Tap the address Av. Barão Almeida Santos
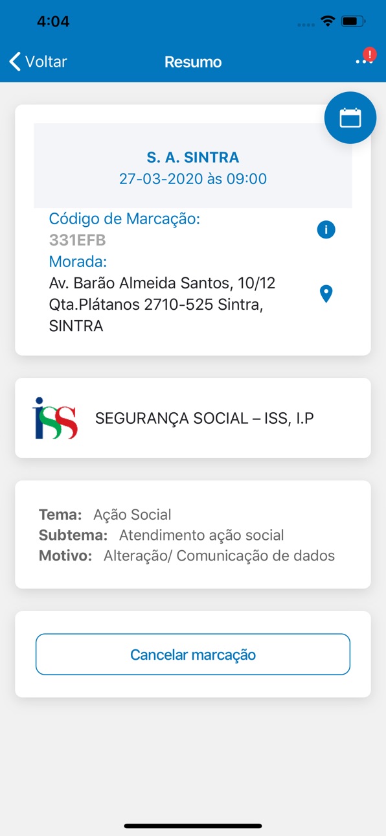Screen dimensions: 386x836 click(x=163, y=305)
